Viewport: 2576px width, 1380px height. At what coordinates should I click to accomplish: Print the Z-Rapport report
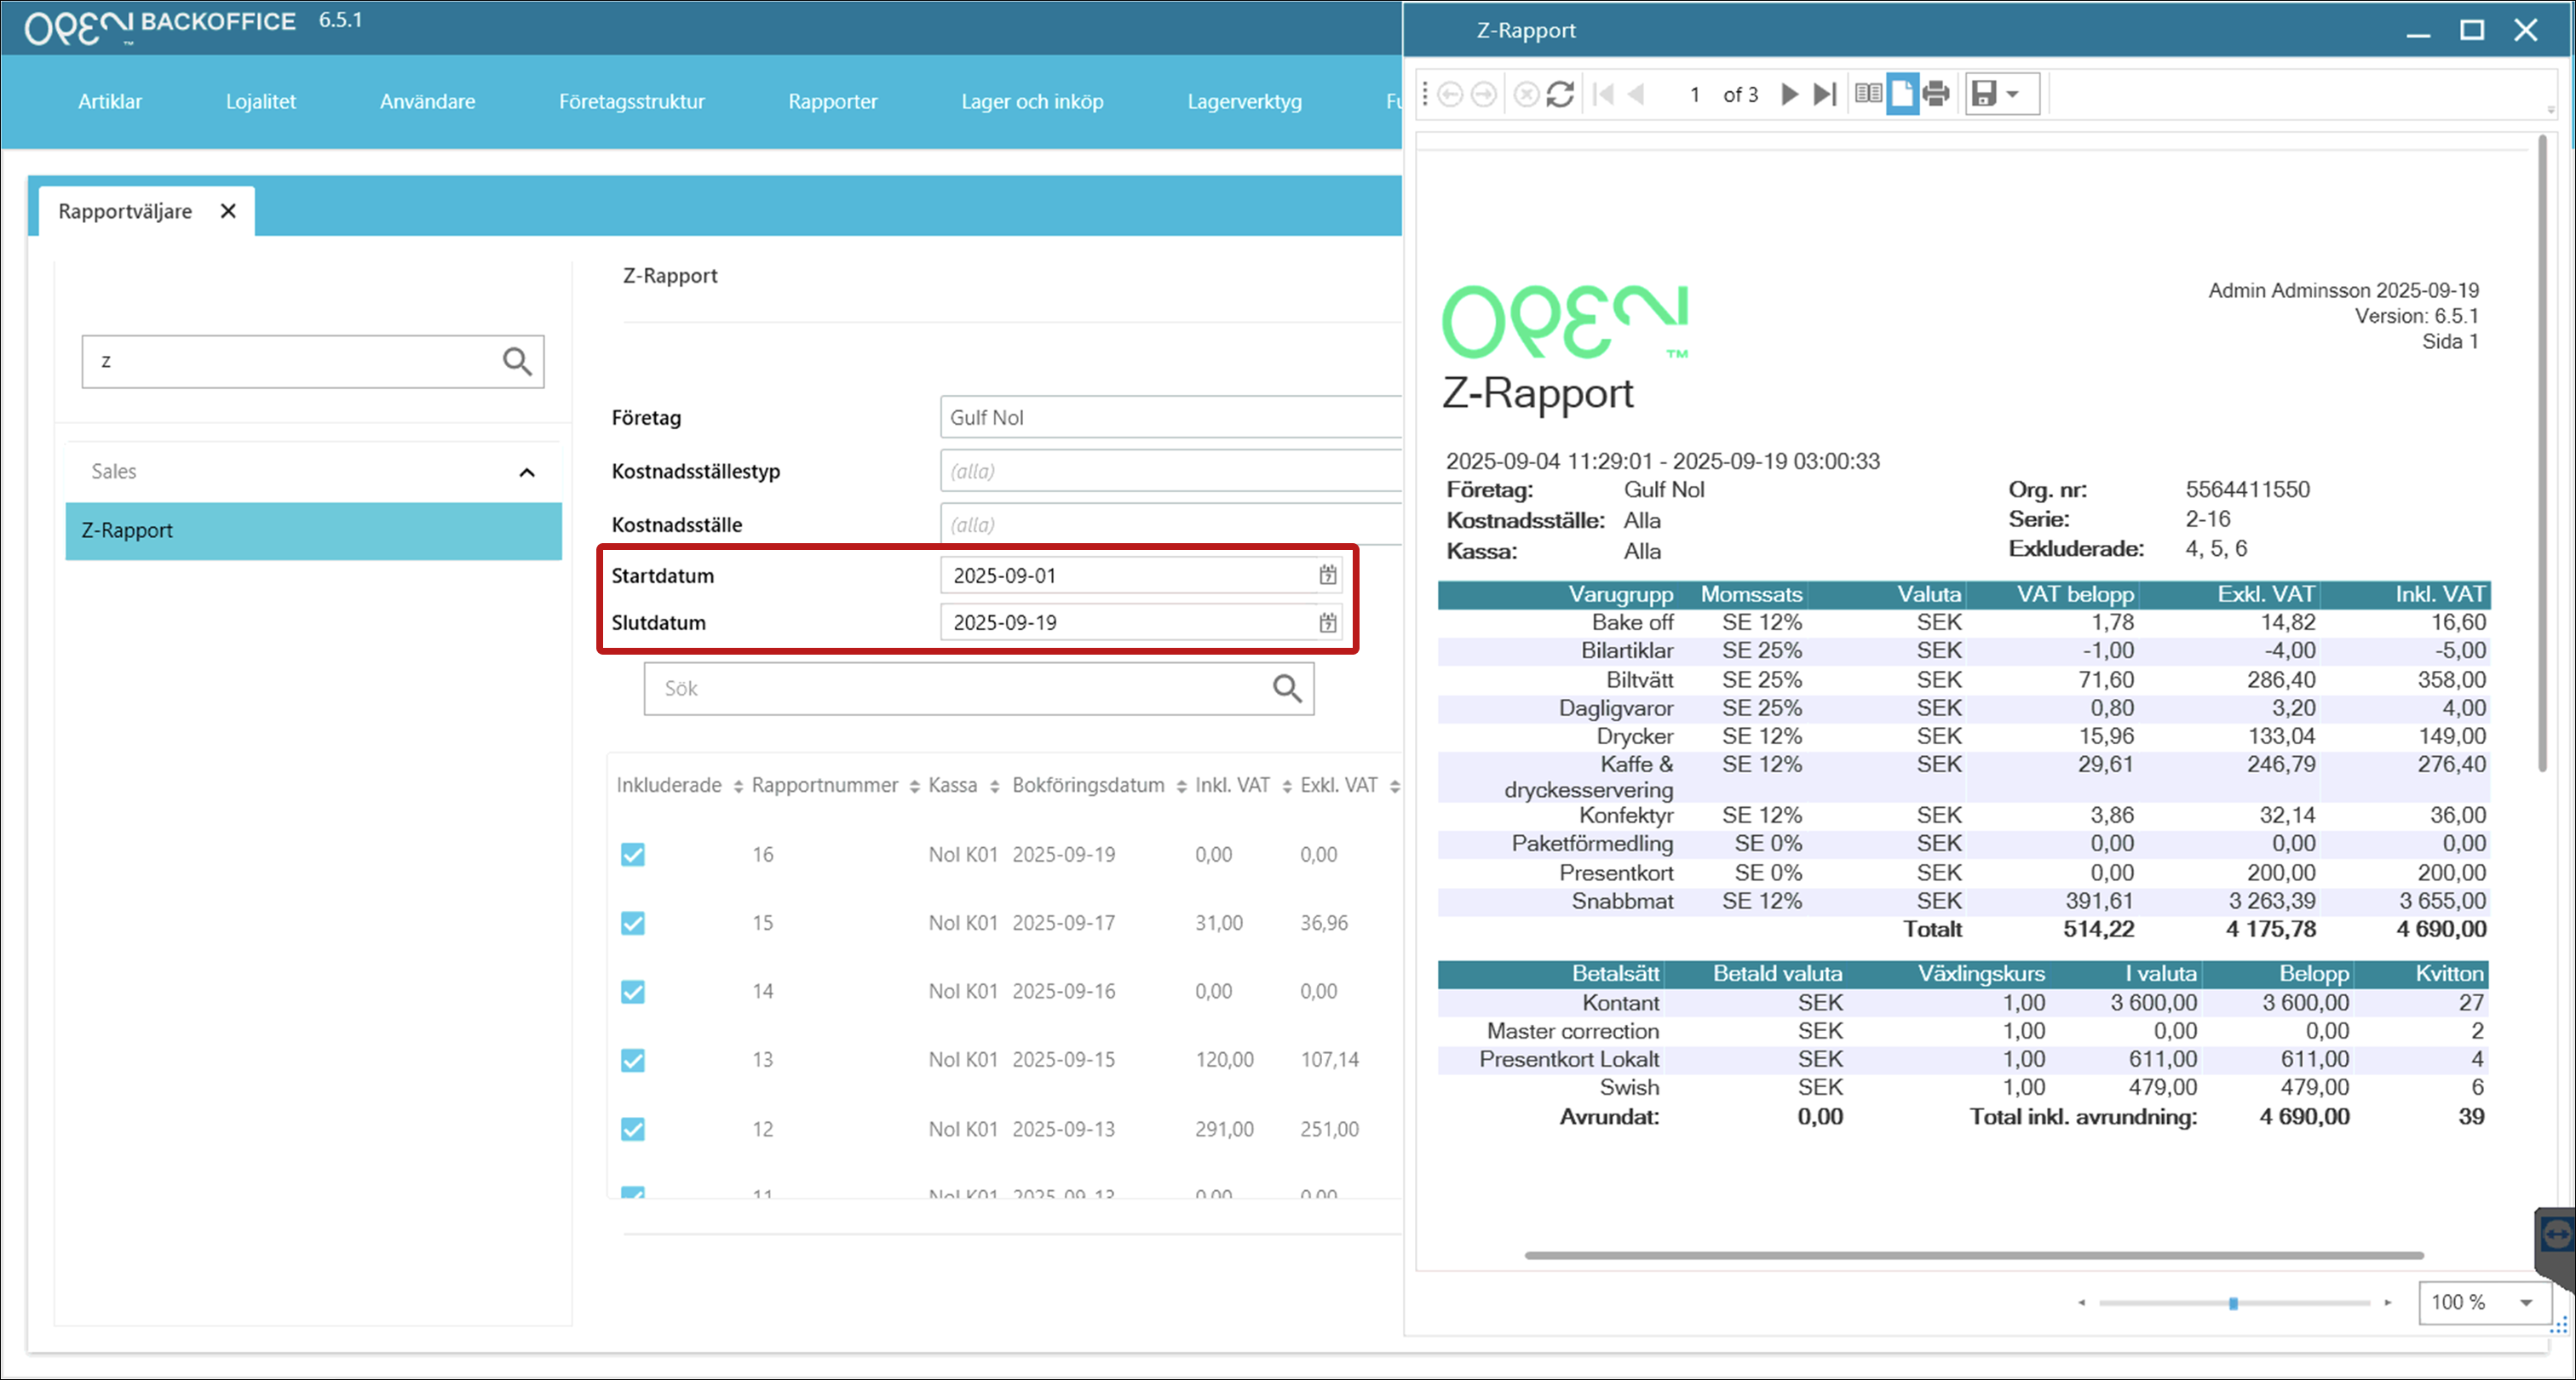click(x=1936, y=94)
